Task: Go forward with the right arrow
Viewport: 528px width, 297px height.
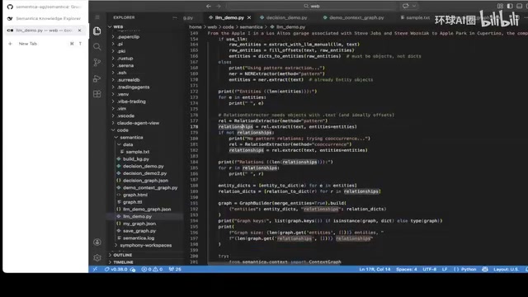Action: pos(218,6)
